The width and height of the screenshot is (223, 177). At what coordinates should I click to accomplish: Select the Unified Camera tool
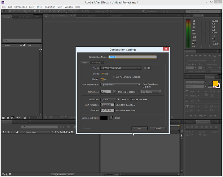[x=25, y=11]
